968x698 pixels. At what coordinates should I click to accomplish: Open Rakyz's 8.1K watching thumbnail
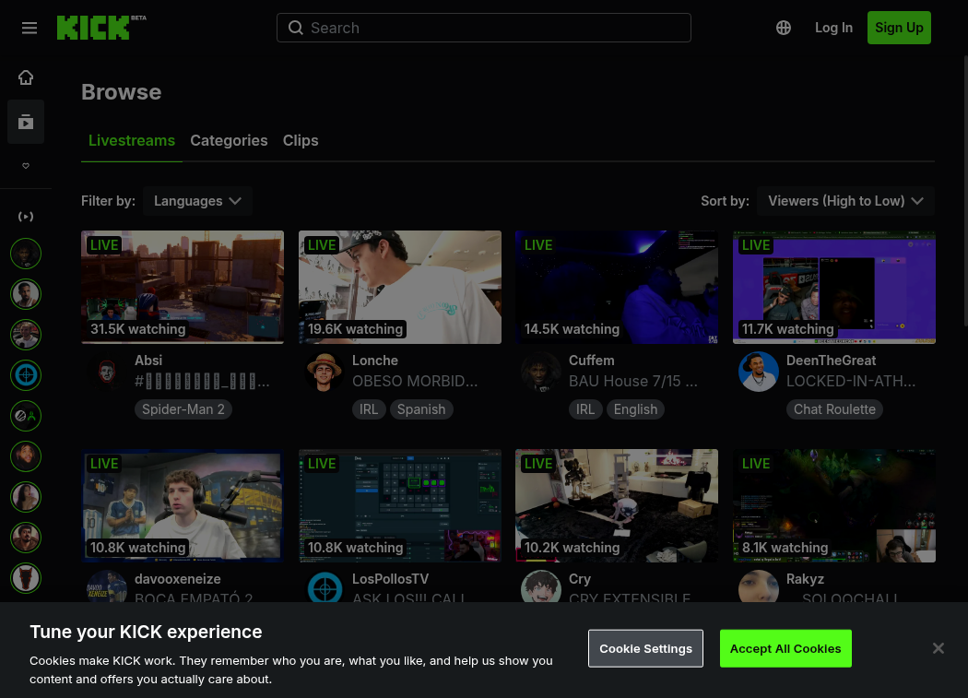click(x=834, y=506)
